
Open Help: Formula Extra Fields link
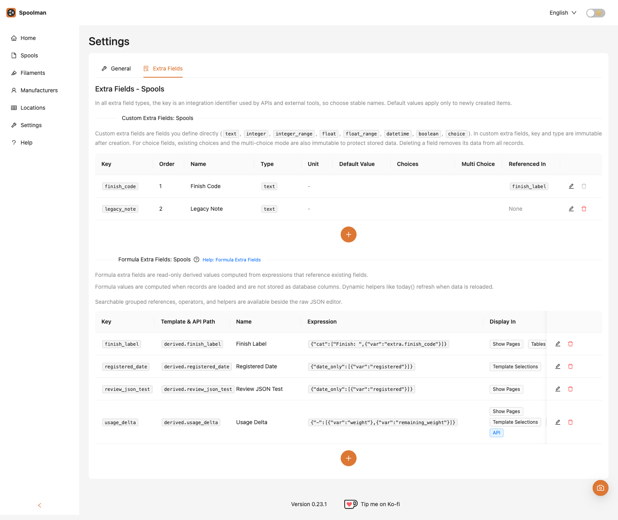point(232,260)
